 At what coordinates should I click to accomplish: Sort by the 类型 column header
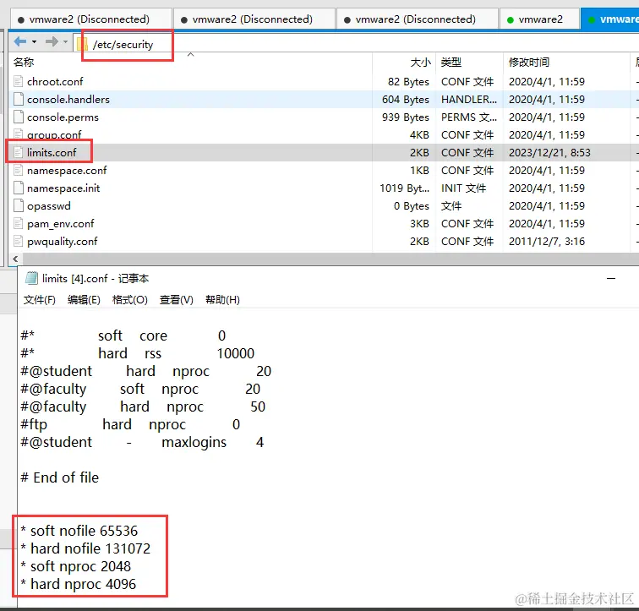(451, 63)
